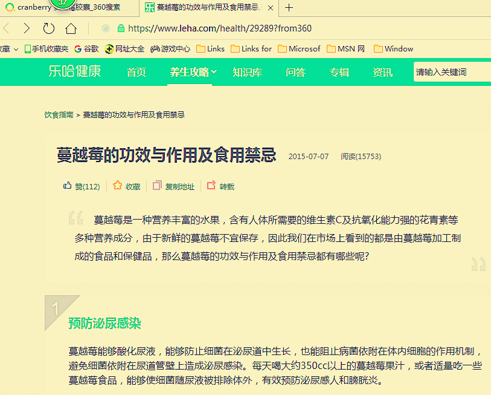
Task: Click the 乐哈健康 site logo
Action: tap(75, 71)
